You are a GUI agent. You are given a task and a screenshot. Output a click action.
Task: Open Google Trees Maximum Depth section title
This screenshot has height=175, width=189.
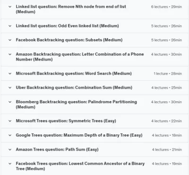(x=79, y=135)
